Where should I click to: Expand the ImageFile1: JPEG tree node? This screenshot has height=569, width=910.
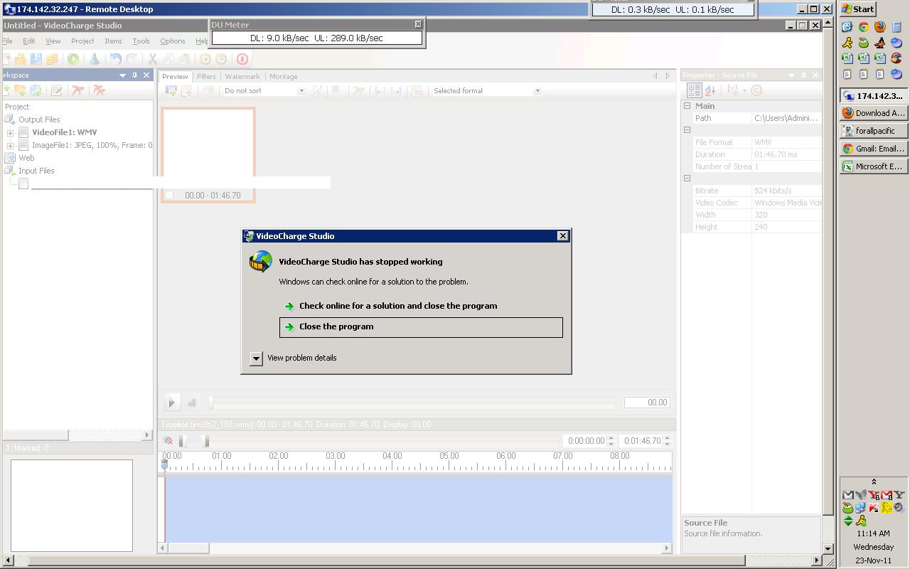[x=11, y=146]
